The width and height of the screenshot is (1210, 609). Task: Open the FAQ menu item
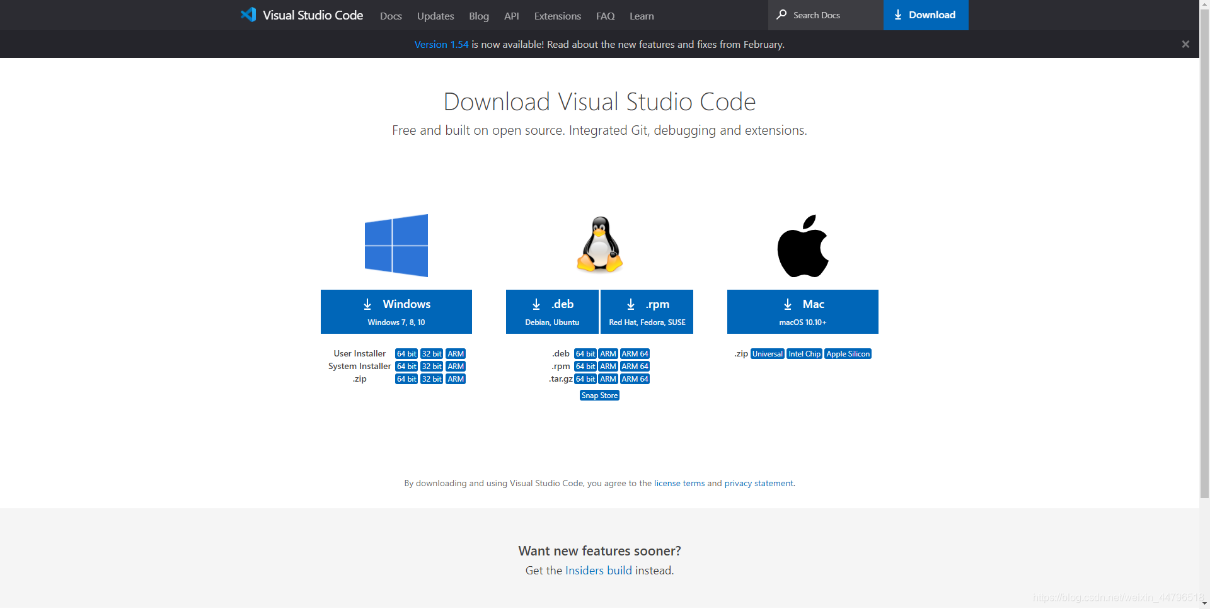(606, 16)
